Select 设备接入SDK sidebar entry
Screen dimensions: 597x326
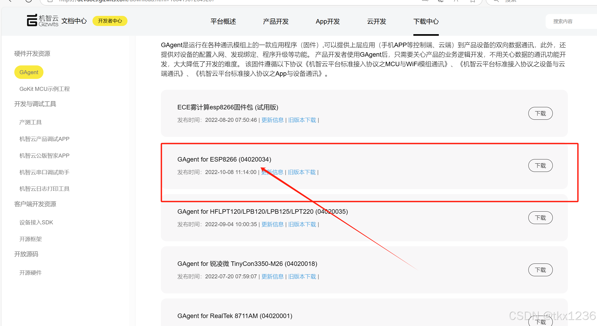[36, 222]
